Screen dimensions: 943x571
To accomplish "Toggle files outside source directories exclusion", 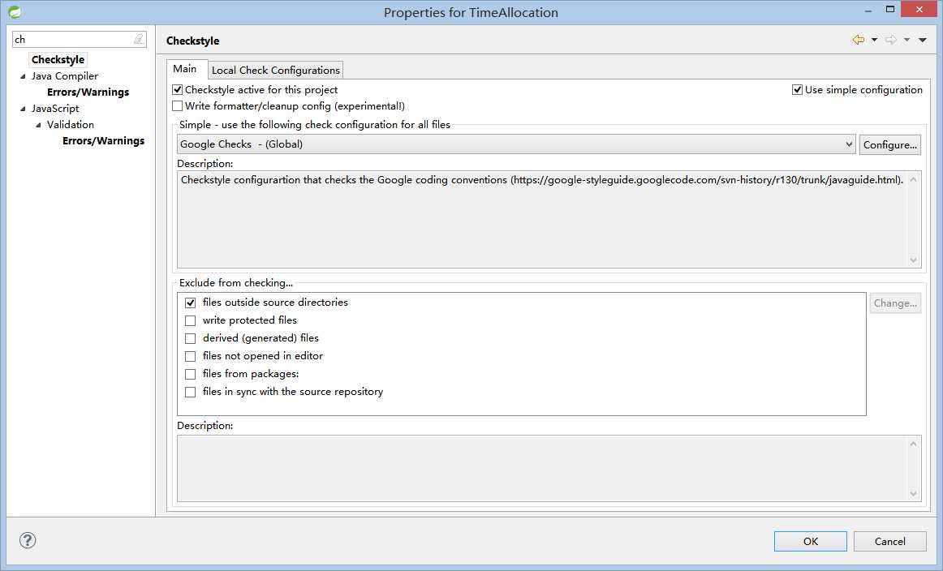I will pos(191,303).
